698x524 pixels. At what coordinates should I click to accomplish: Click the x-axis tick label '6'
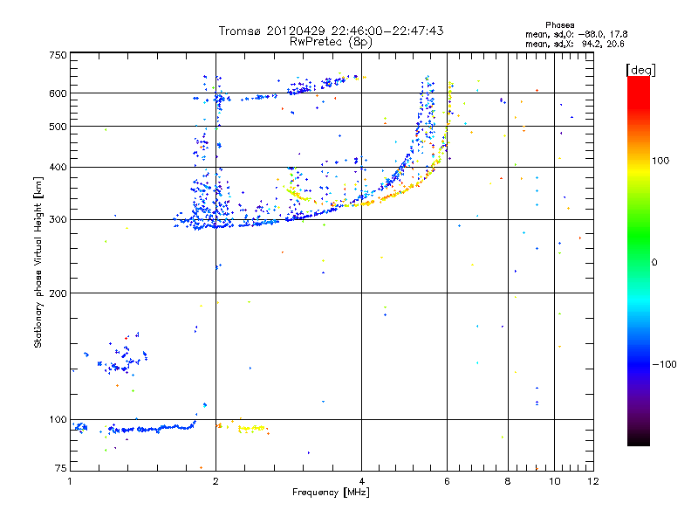click(447, 481)
